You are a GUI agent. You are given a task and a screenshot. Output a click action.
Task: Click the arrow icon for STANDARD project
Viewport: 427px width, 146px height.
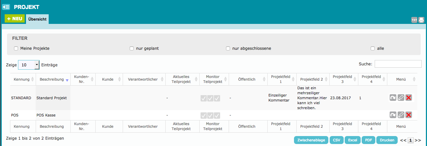(393, 98)
